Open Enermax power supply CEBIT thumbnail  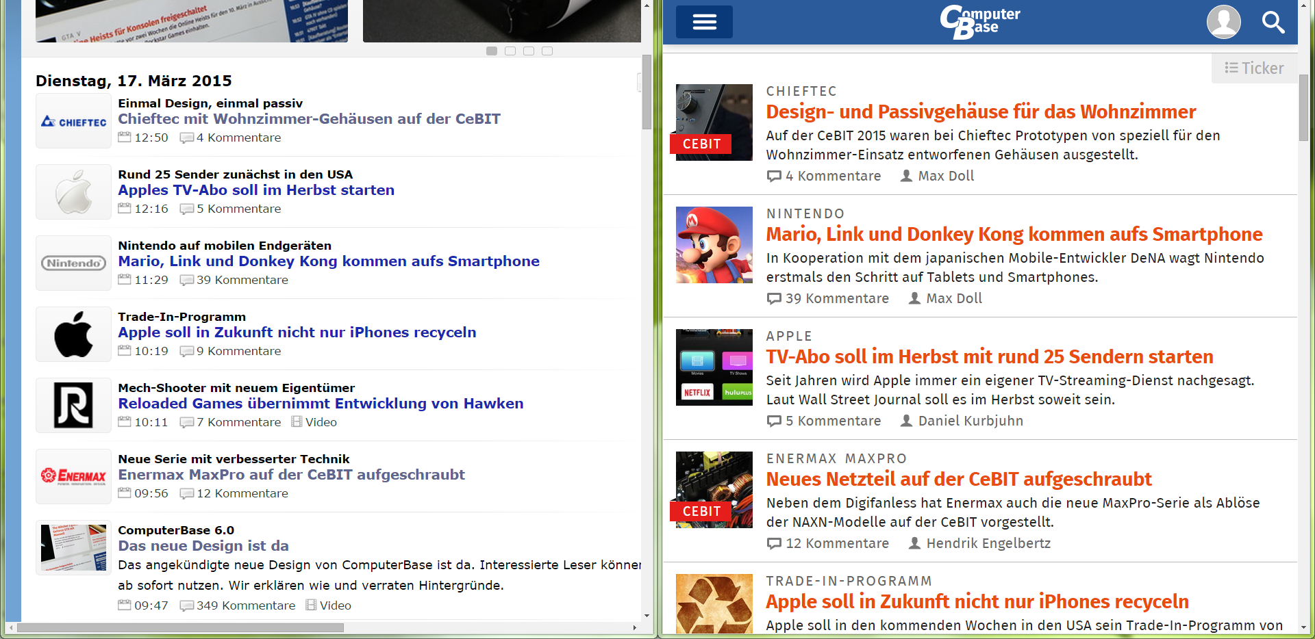(714, 490)
